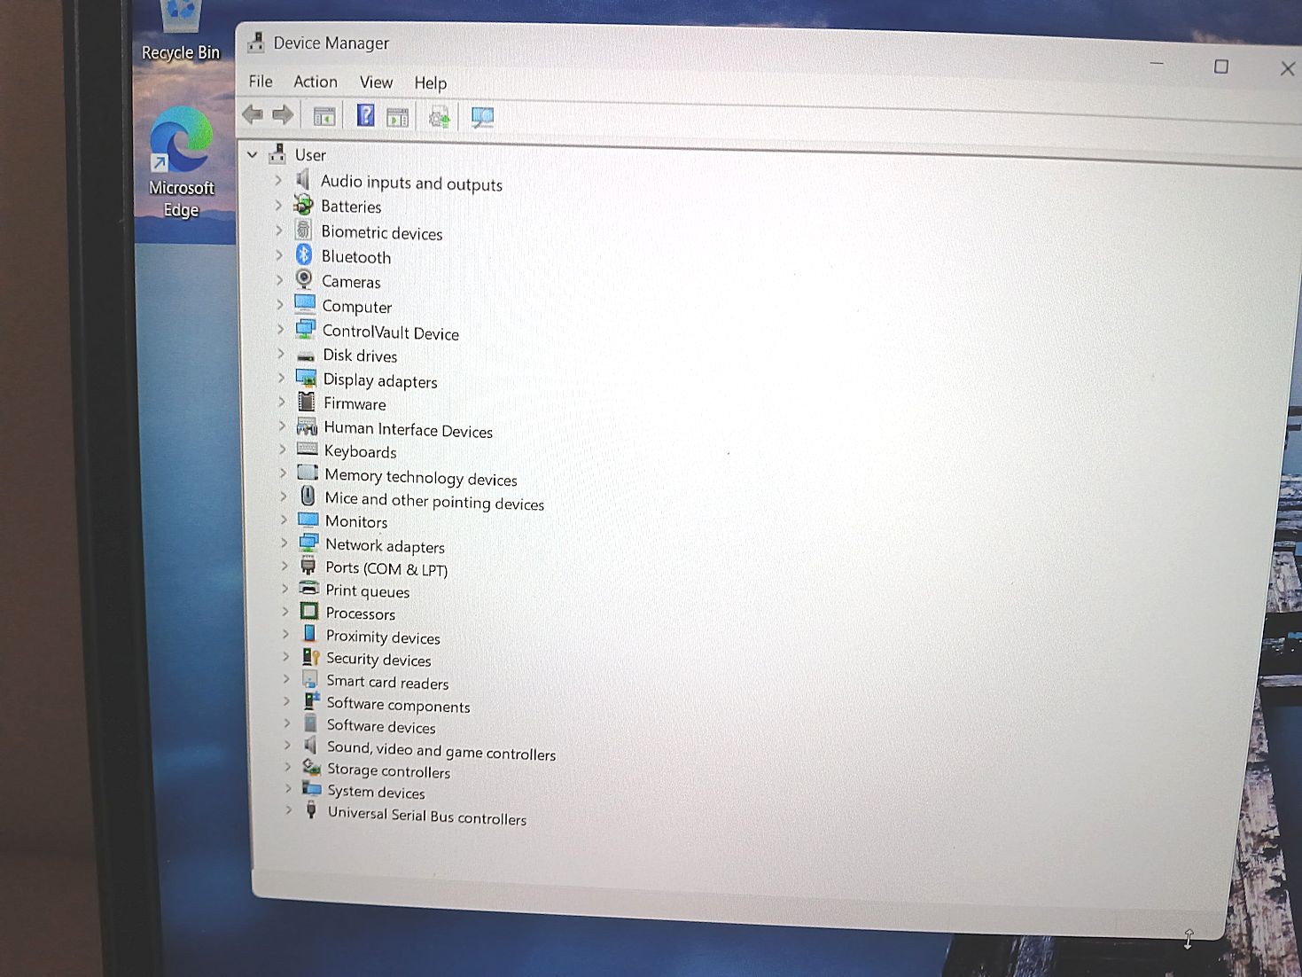Viewport: 1302px width, 977px height.
Task: Collapse the User root node
Action: [253, 154]
